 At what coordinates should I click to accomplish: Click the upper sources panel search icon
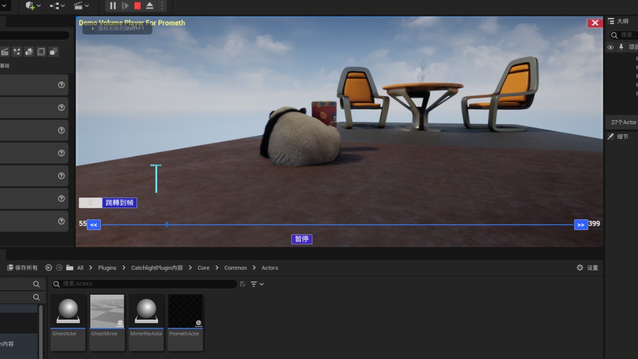(x=36, y=284)
